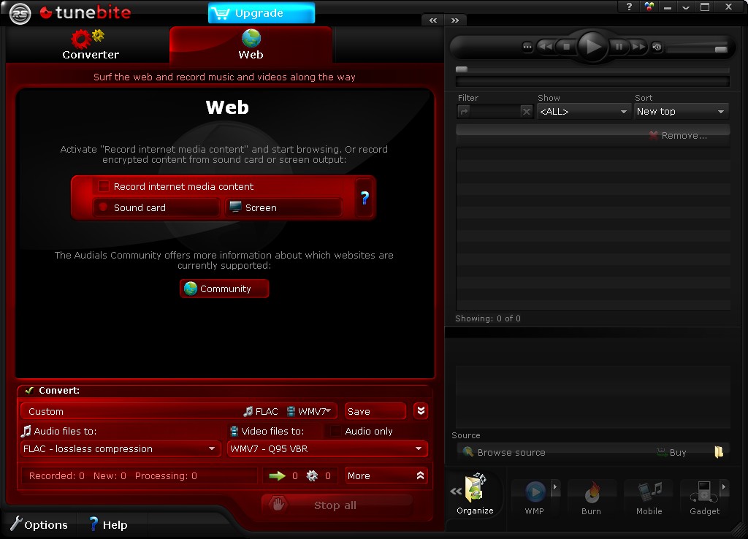Click the double-left arrow beside Organize
The width and height of the screenshot is (748, 539).
[x=456, y=491]
